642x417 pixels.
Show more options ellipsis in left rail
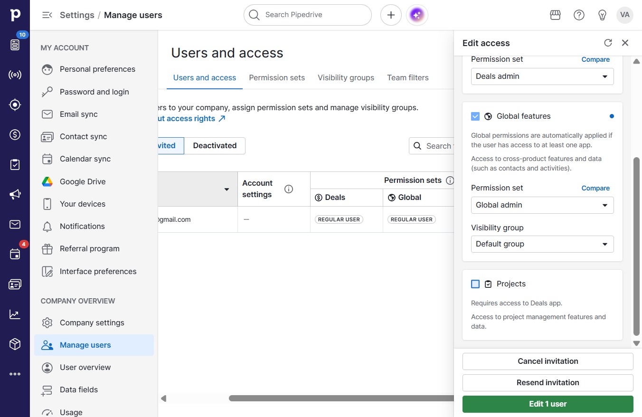point(15,374)
